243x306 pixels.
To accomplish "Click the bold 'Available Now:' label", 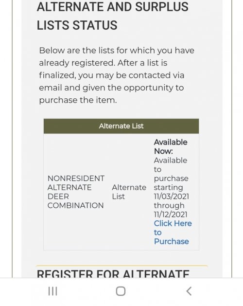I will (171, 146).
